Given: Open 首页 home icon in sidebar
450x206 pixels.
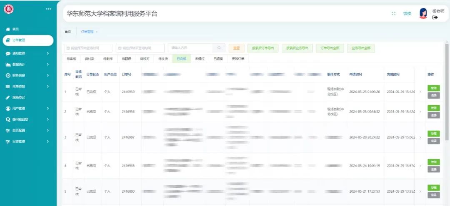Looking at the screenshot, I should coord(8,29).
